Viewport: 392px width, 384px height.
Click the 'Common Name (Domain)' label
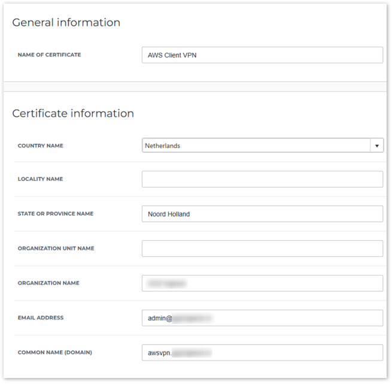(54, 353)
